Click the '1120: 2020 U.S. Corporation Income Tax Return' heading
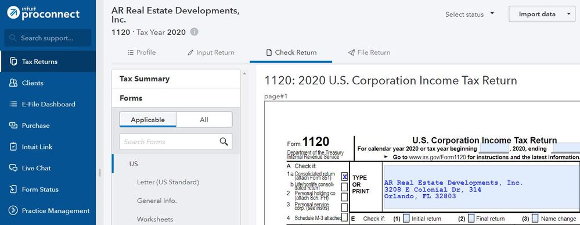This screenshot has height=225, width=580. (391, 80)
